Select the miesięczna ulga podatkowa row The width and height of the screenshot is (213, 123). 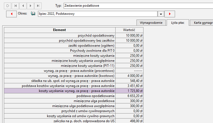74,101
